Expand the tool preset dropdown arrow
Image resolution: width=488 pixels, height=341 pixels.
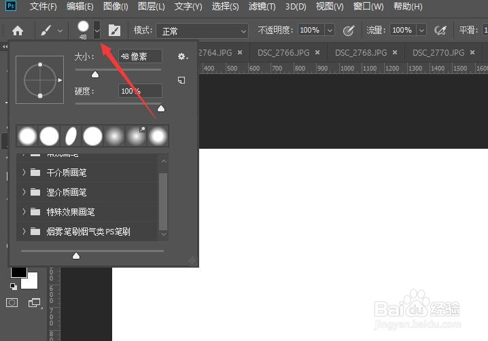[60, 31]
